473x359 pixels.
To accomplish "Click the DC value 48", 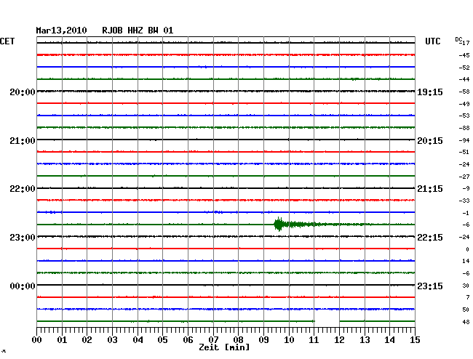I will 466,322.
